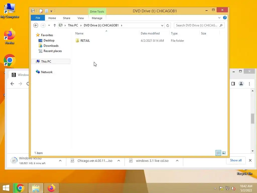Switch to the Home ribbon tab
The height and width of the screenshot is (193, 257).
pyautogui.click(x=52, y=18)
